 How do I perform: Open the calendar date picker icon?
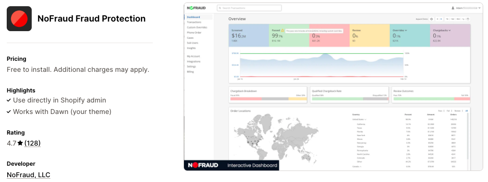click(468, 19)
